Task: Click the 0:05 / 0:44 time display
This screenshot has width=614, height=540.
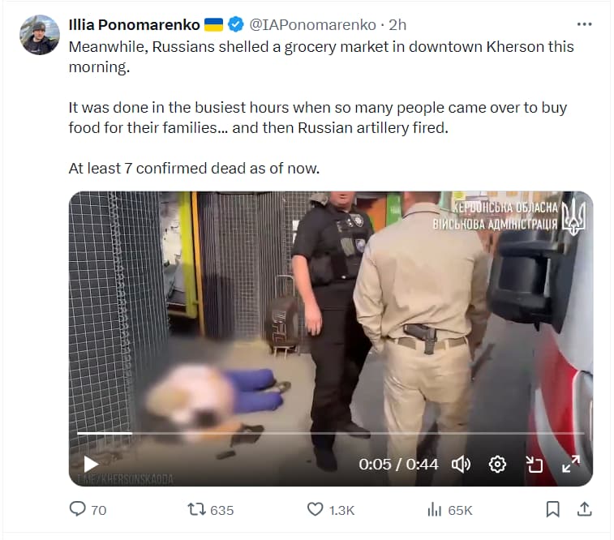Action: pyautogui.click(x=398, y=465)
